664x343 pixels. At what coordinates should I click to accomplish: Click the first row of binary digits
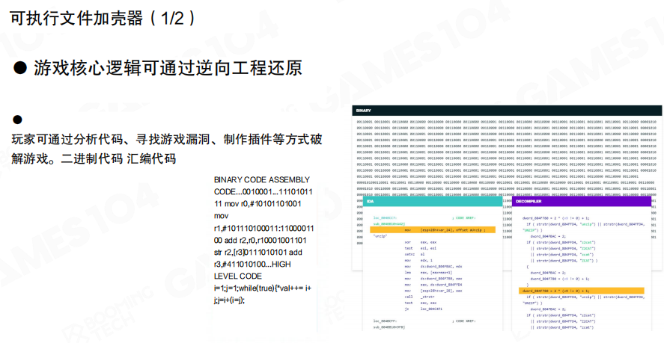point(506,122)
